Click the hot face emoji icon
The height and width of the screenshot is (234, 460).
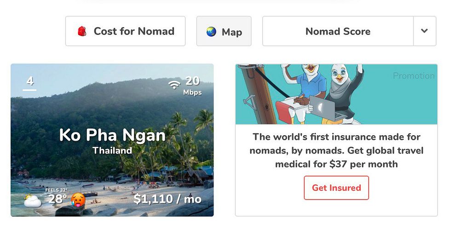pos(78,200)
